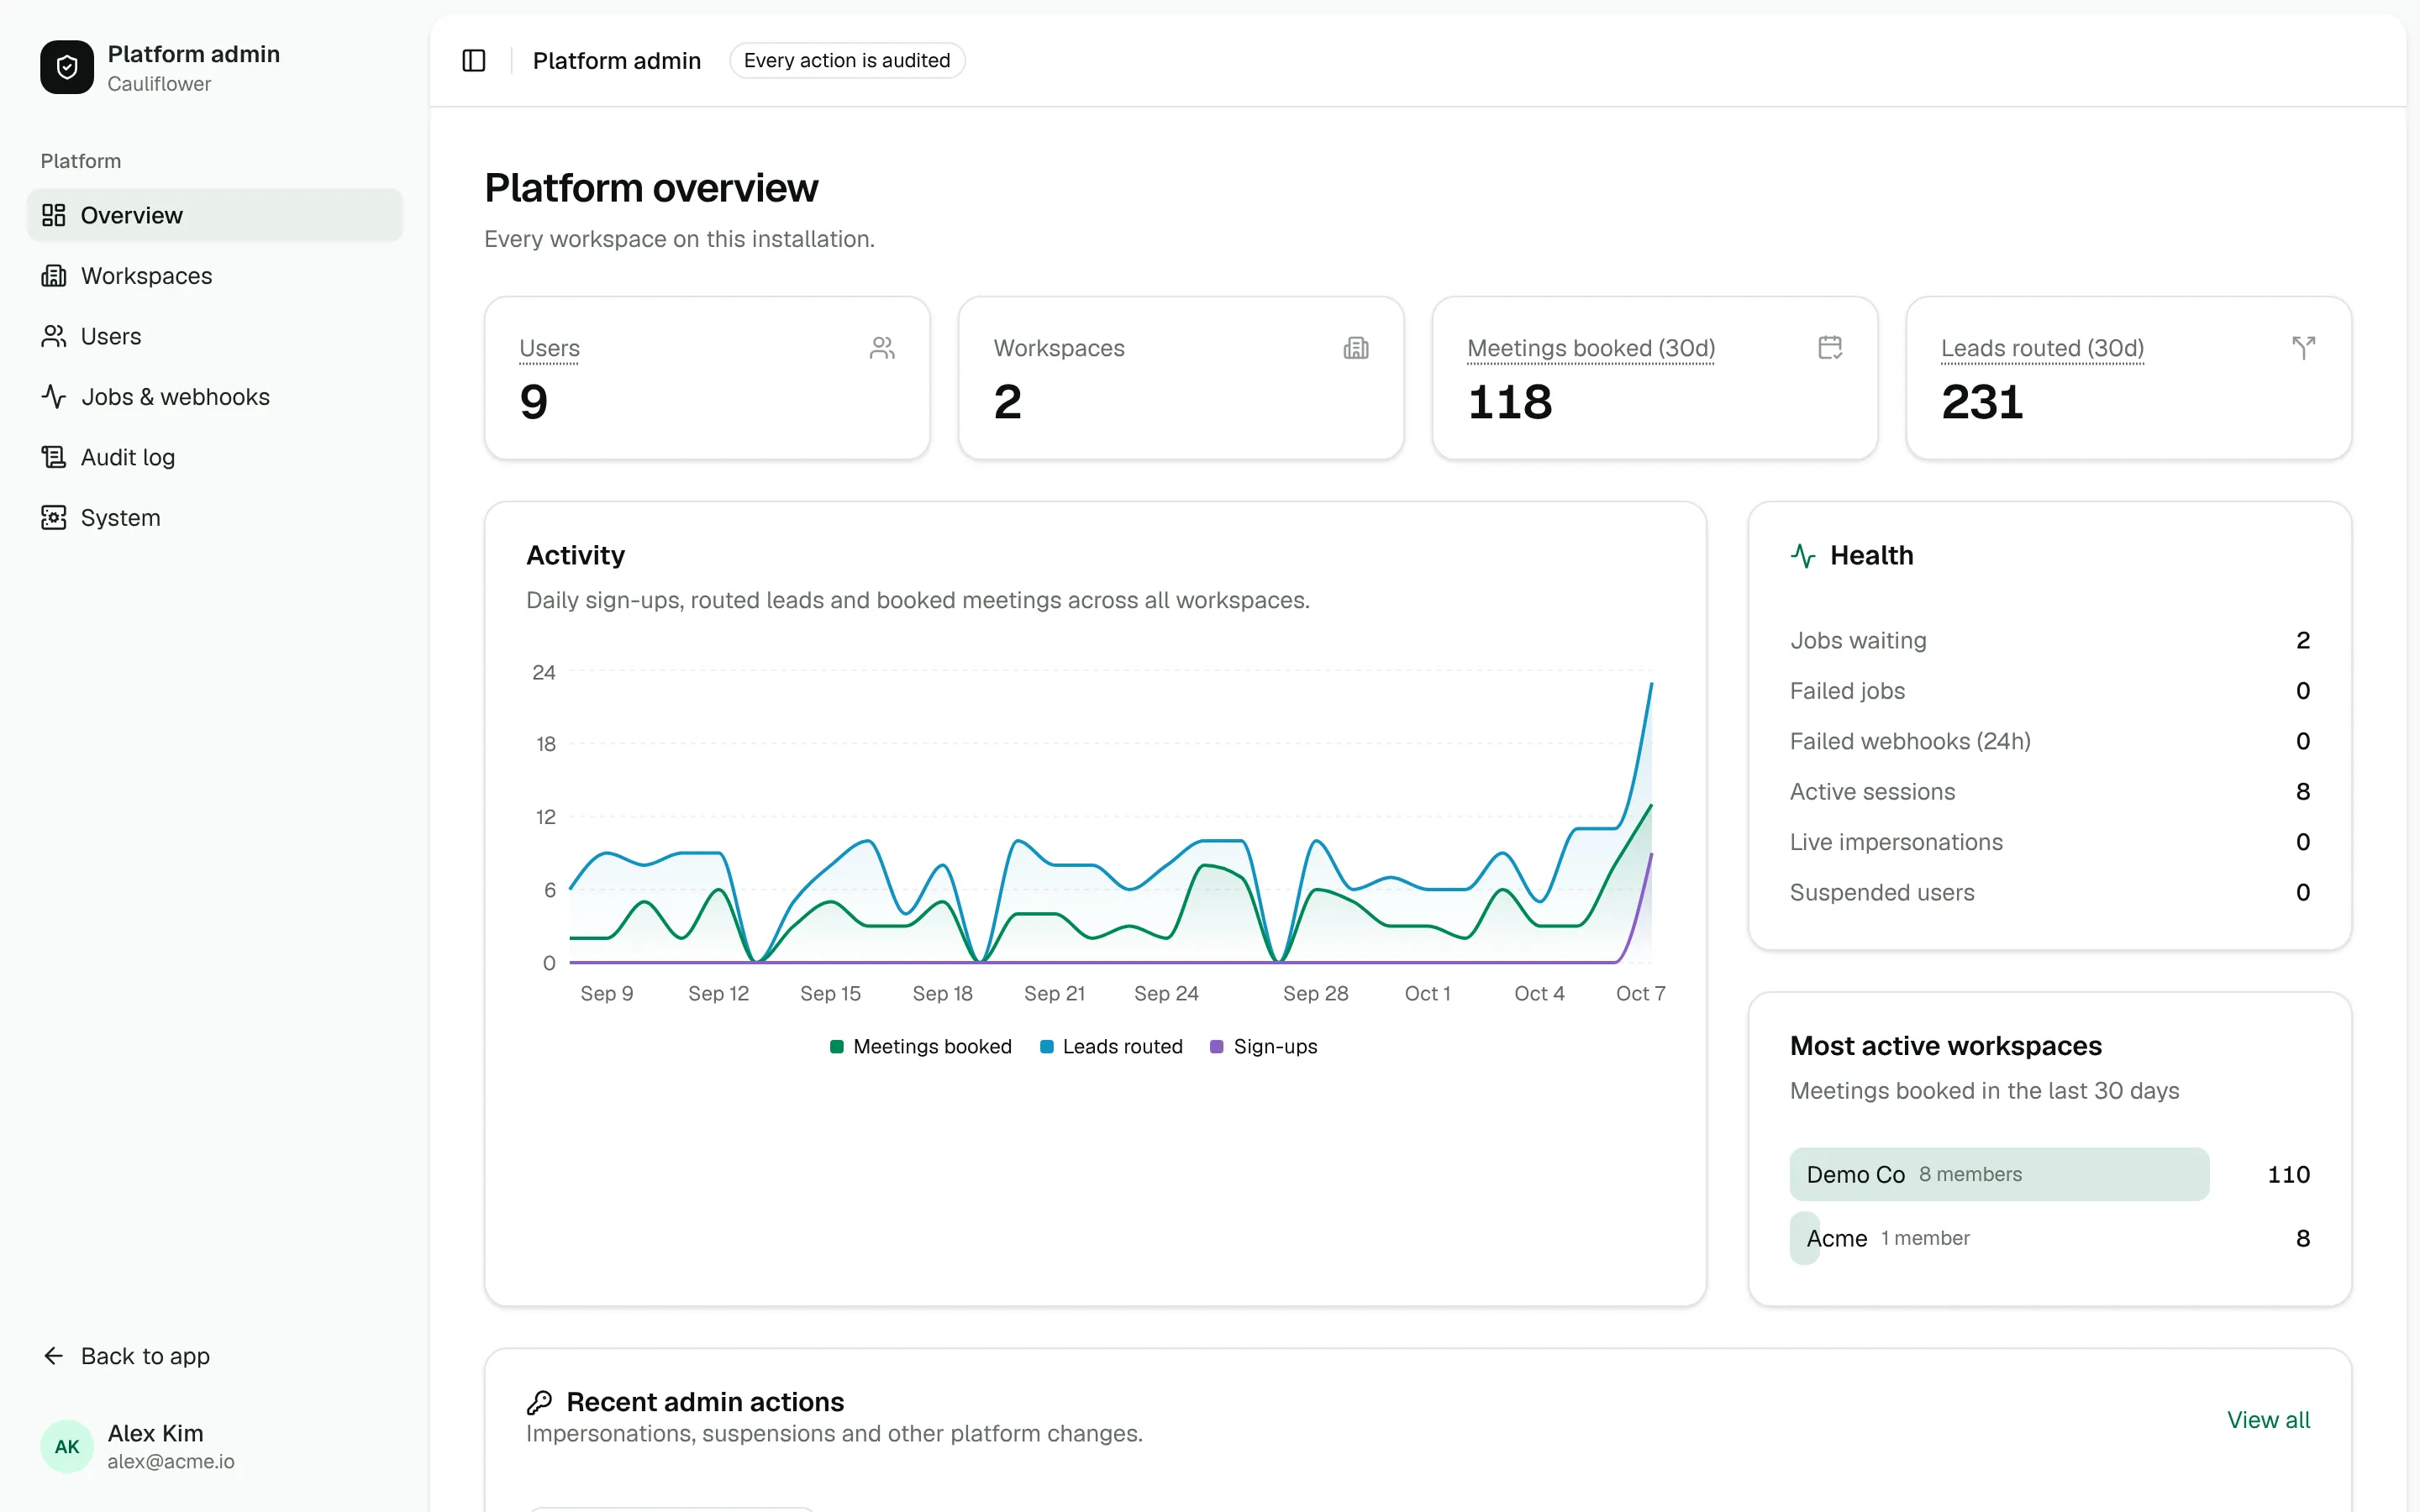Select the System menu label
Screen dimensions: 2420x1512
120,518
